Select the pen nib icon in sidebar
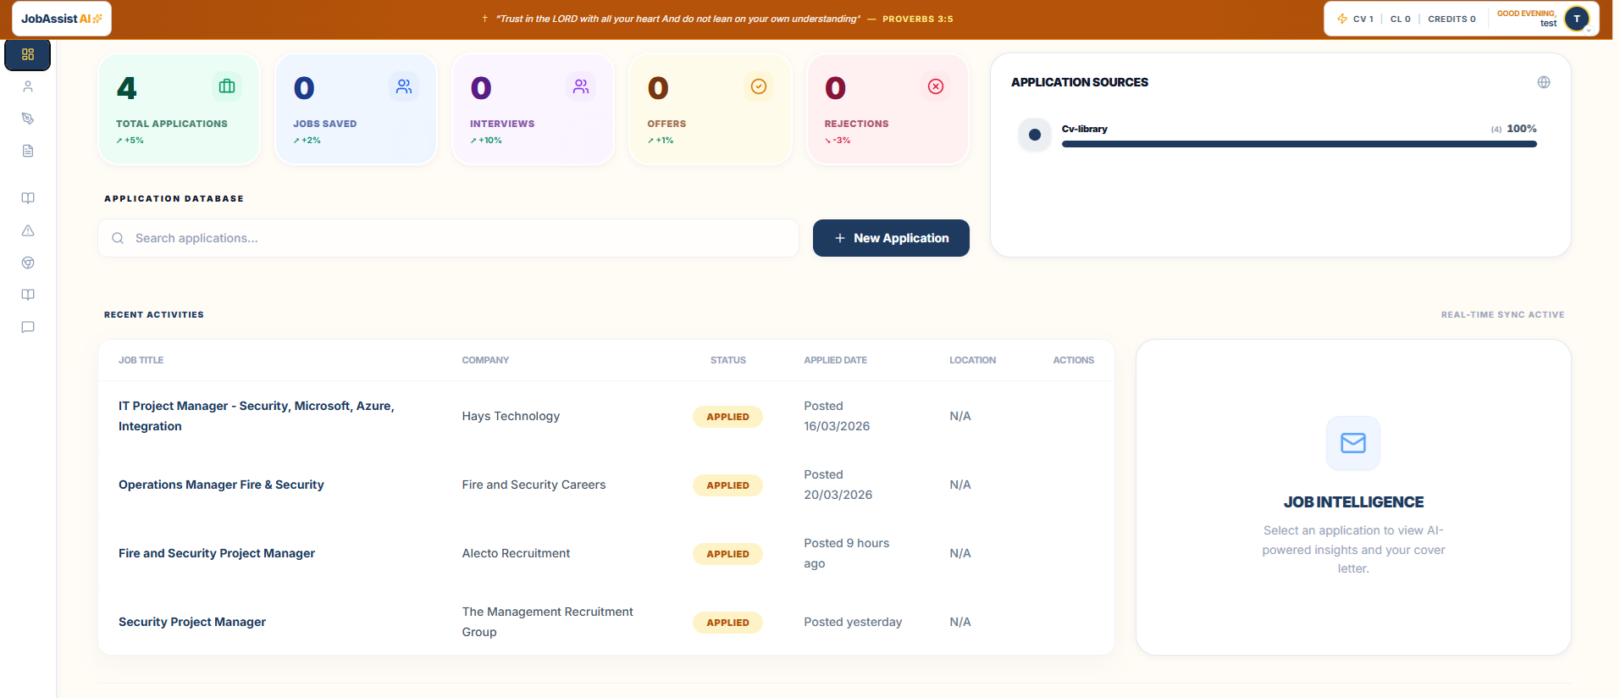1620x698 pixels. pyautogui.click(x=28, y=119)
